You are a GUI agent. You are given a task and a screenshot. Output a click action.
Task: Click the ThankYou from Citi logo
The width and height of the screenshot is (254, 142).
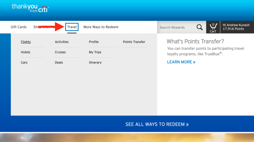(30, 8)
